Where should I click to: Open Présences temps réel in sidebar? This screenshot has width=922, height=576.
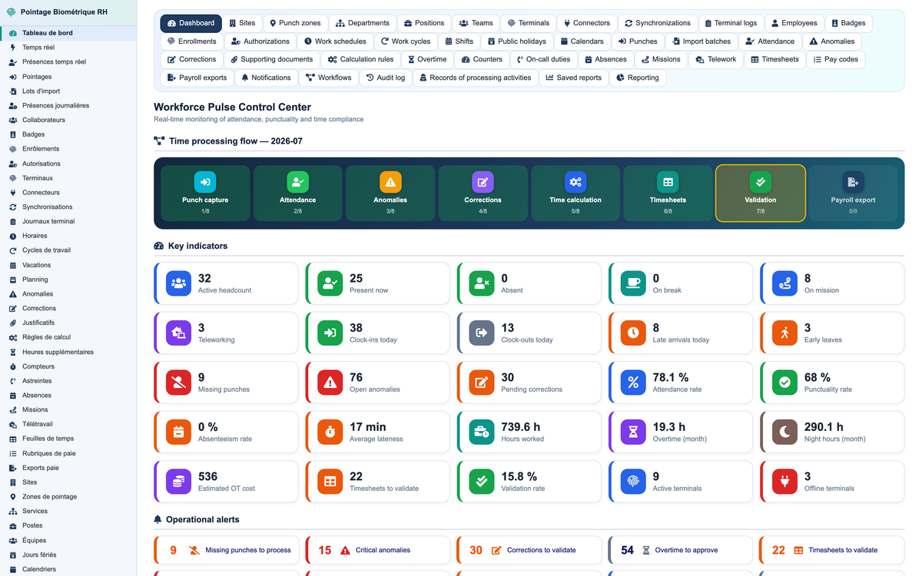tap(68, 62)
